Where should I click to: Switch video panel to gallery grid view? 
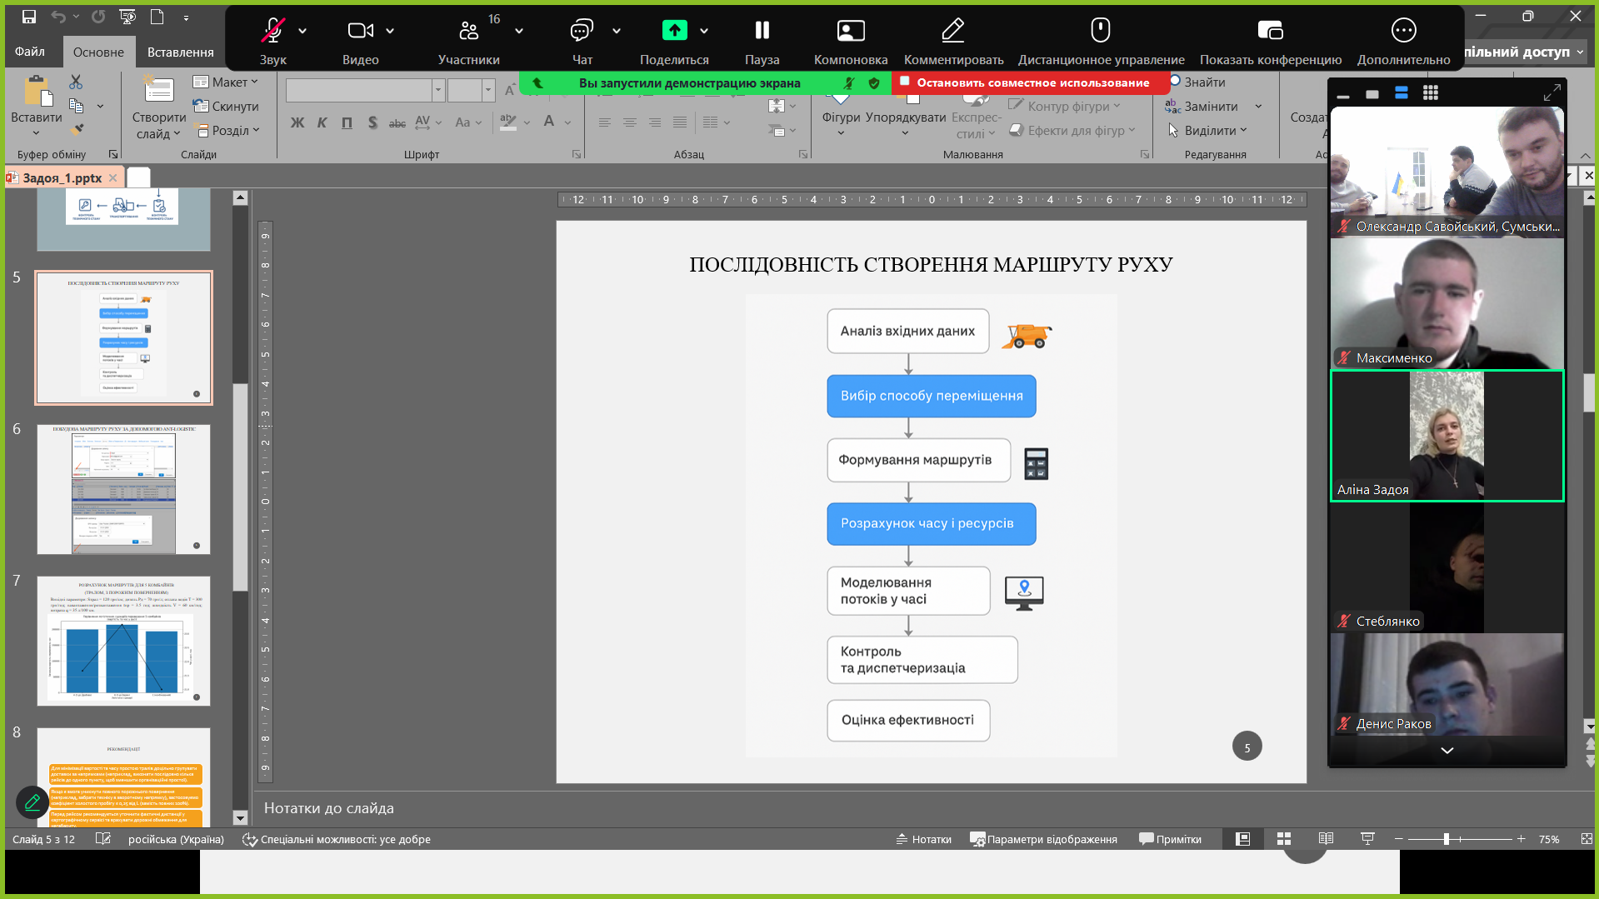pyautogui.click(x=1431, y=93)
